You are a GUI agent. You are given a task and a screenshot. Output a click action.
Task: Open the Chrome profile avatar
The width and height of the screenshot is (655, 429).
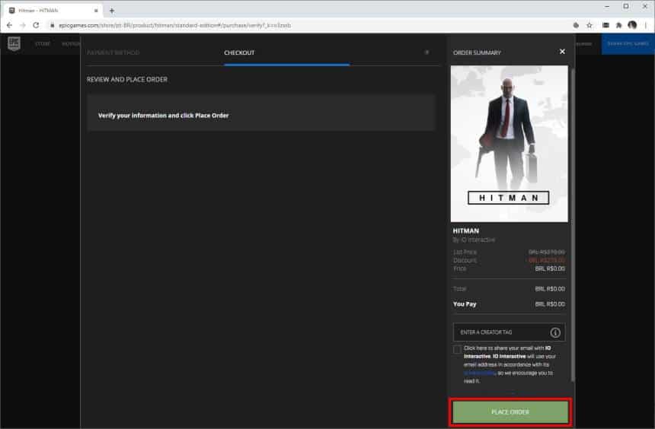[x=632, y=25]
